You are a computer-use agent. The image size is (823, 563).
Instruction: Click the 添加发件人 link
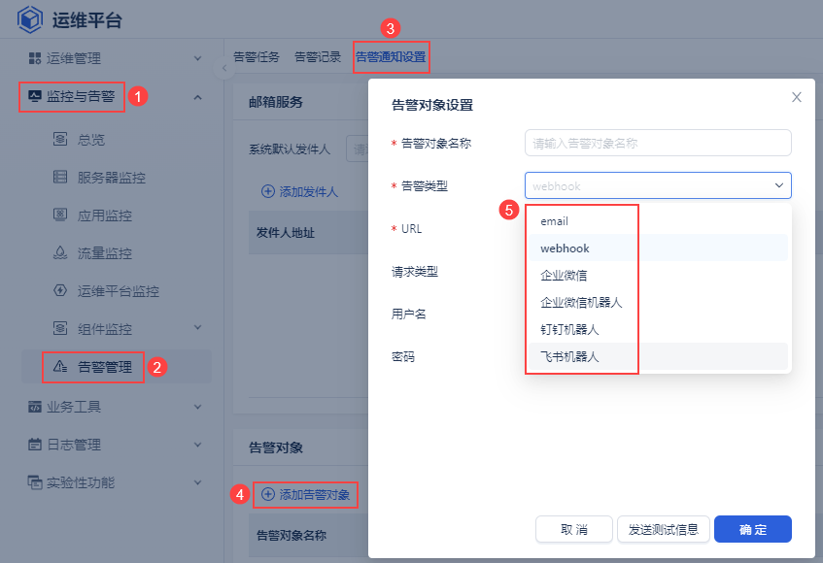[x=309, y=192]
